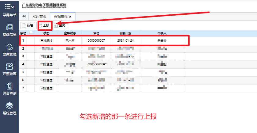Open 综合查询 in the sidebar
This screenshot has height=133, width=257.
9,89
